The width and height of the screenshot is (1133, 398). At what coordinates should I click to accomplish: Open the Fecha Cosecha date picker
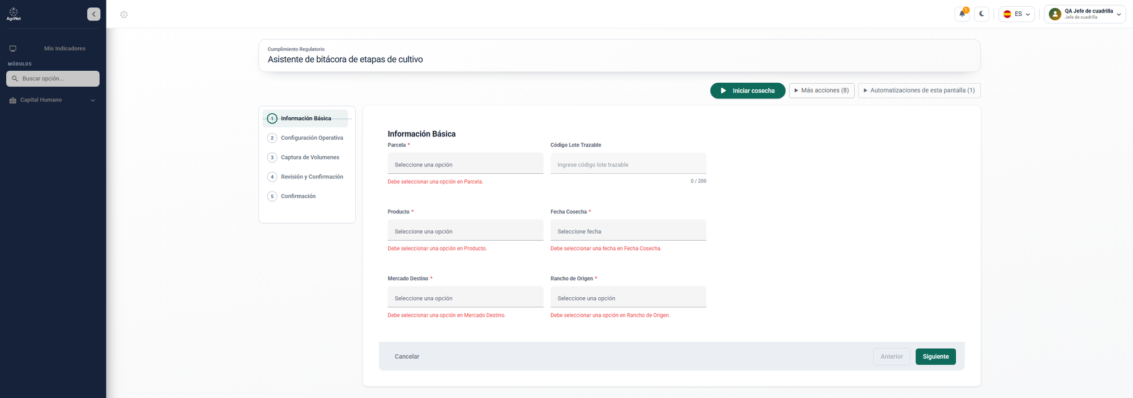628,230
